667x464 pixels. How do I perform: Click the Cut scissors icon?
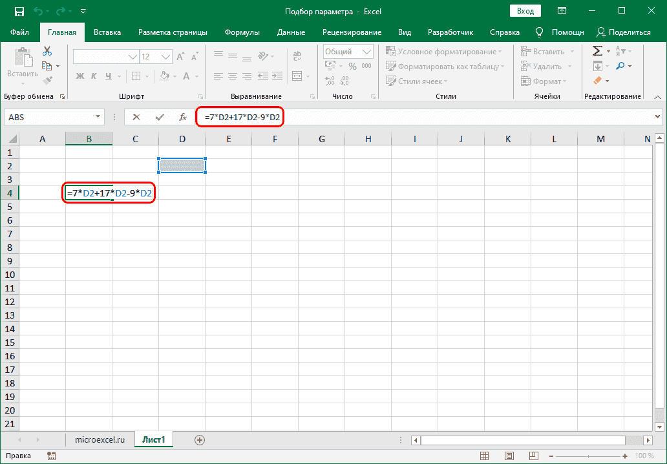click(47, 51)
